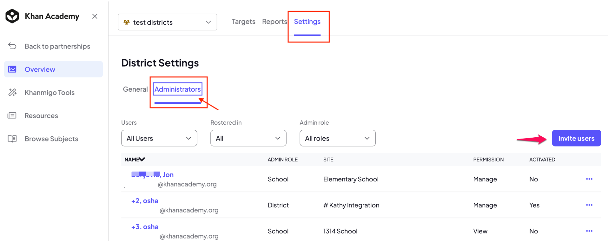Close the sidebar with the X icon
608x241 pixels.
click(x=95, y=16)
